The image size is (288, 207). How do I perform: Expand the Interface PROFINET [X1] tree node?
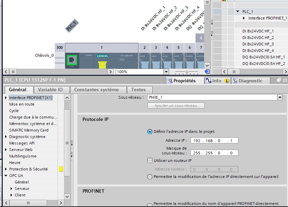tap(6, 98)
